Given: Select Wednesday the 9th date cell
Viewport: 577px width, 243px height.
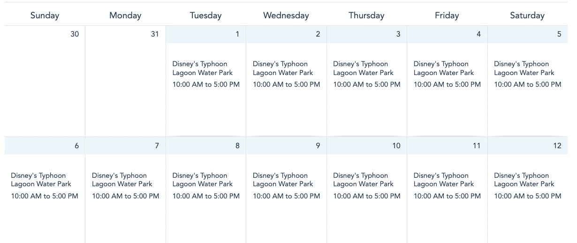Looking at the screenshot, I should click(318, 146).
